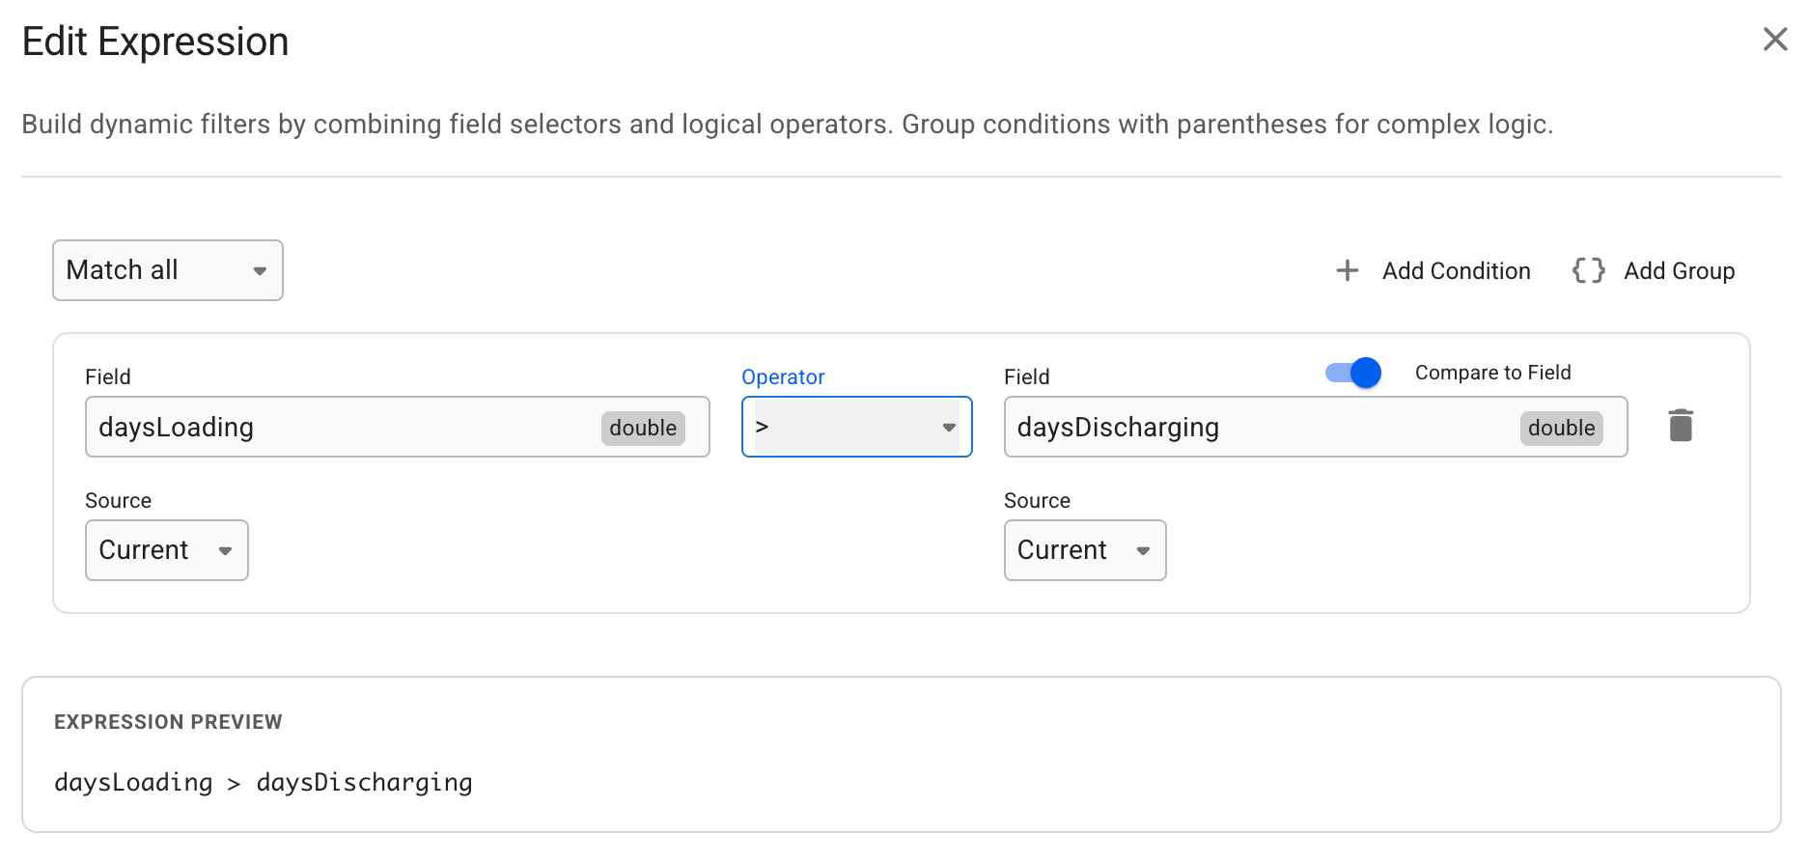Expand the right Source Current dropdown

click(1084, 550)
